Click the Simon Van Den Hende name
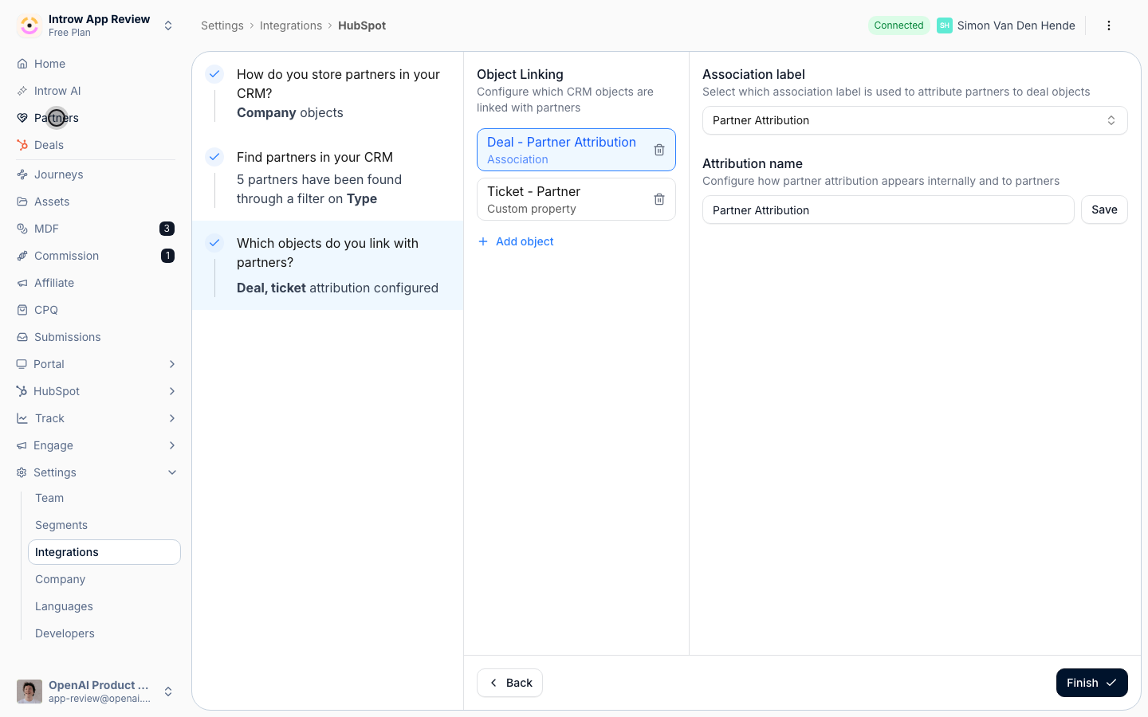 coord(1016,25)
